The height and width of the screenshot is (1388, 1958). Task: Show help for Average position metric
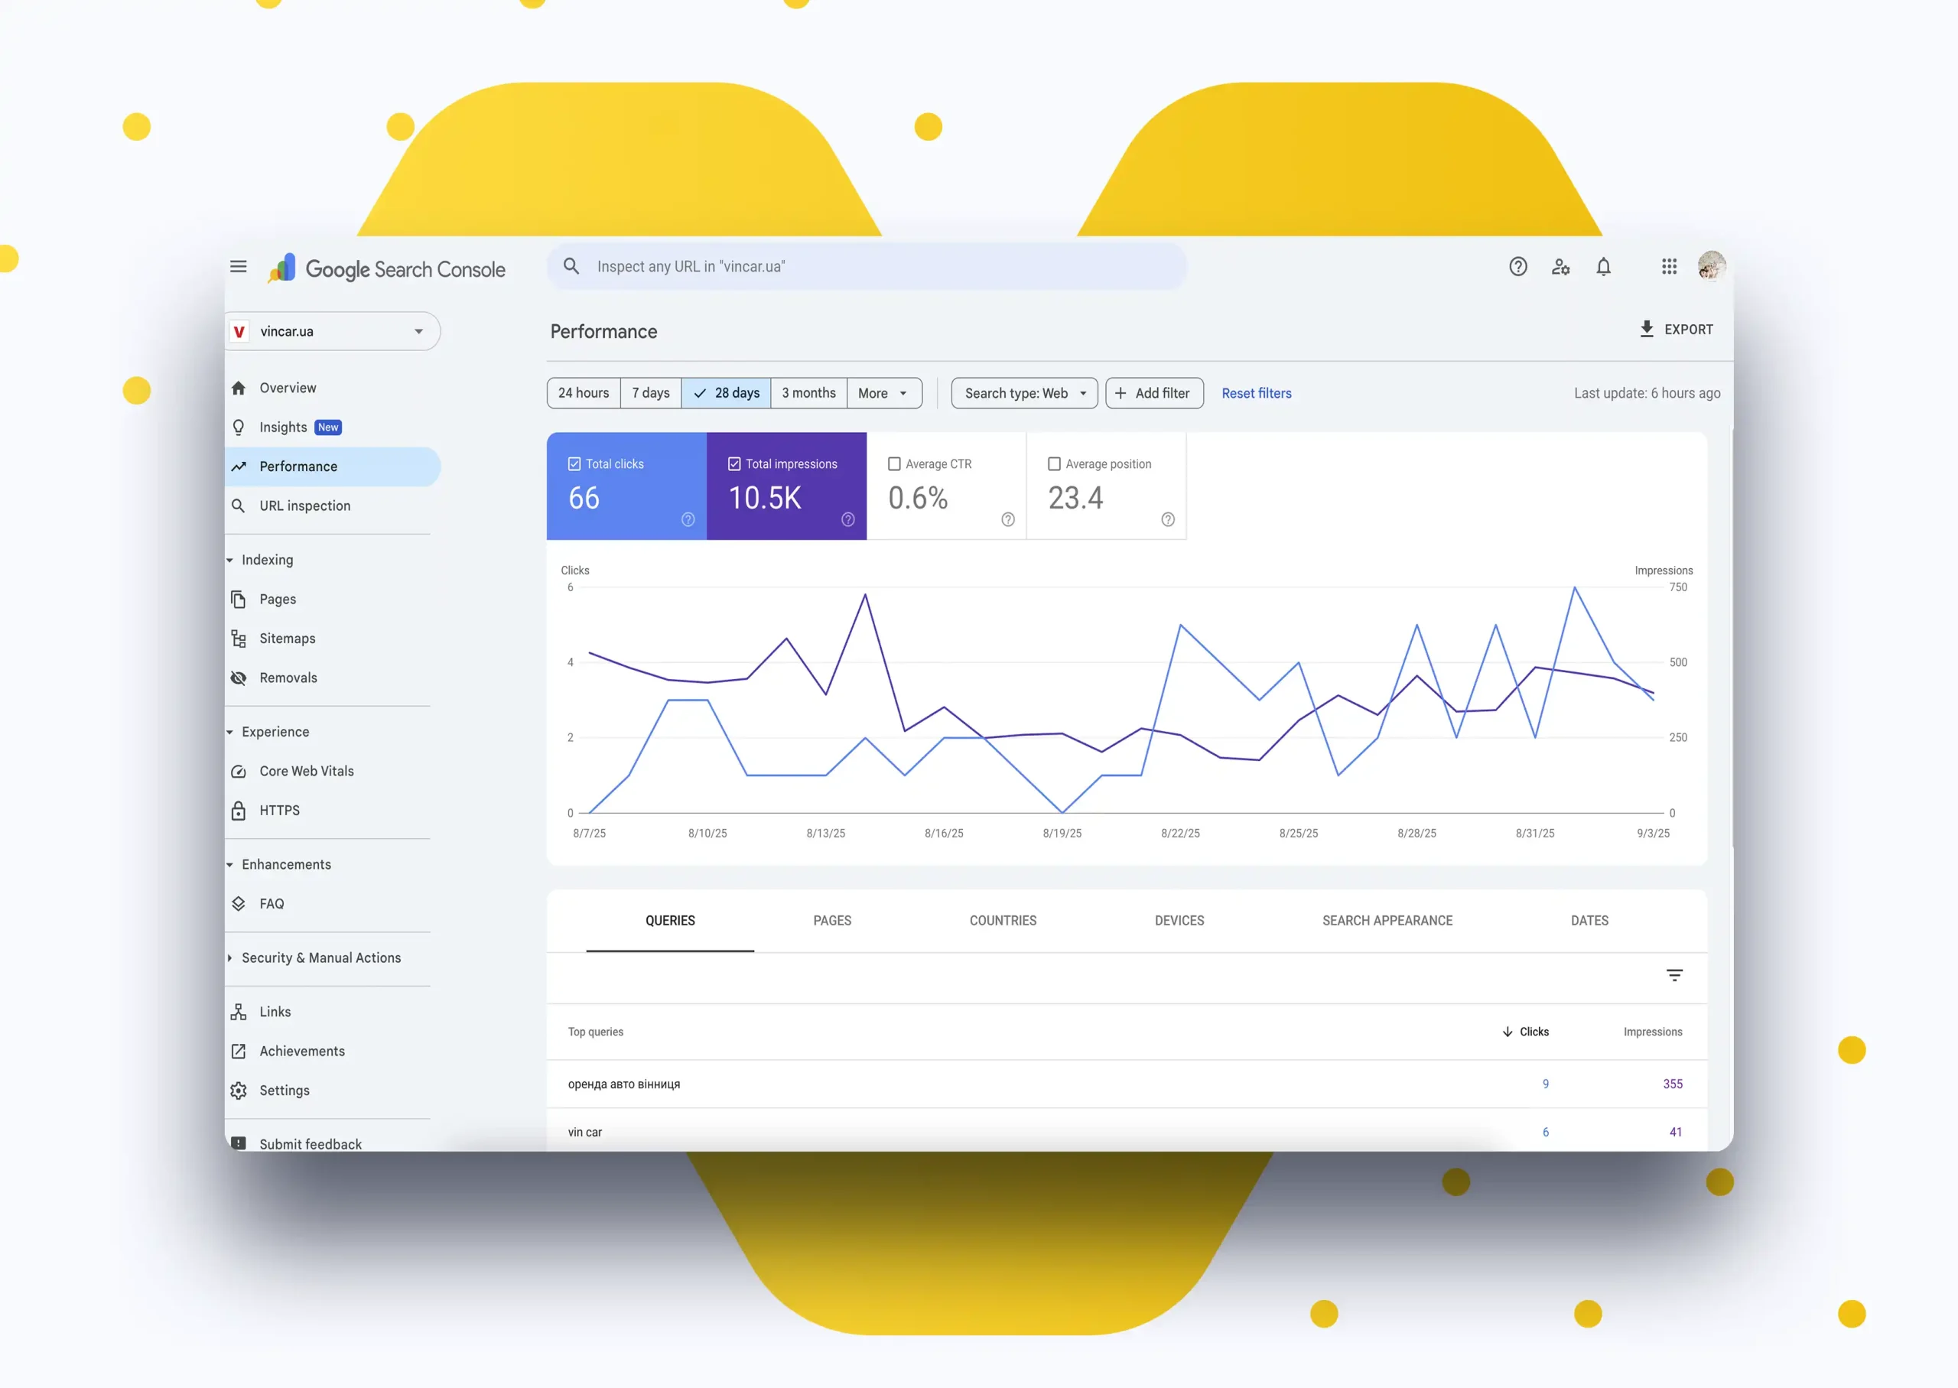(1167, 520)
